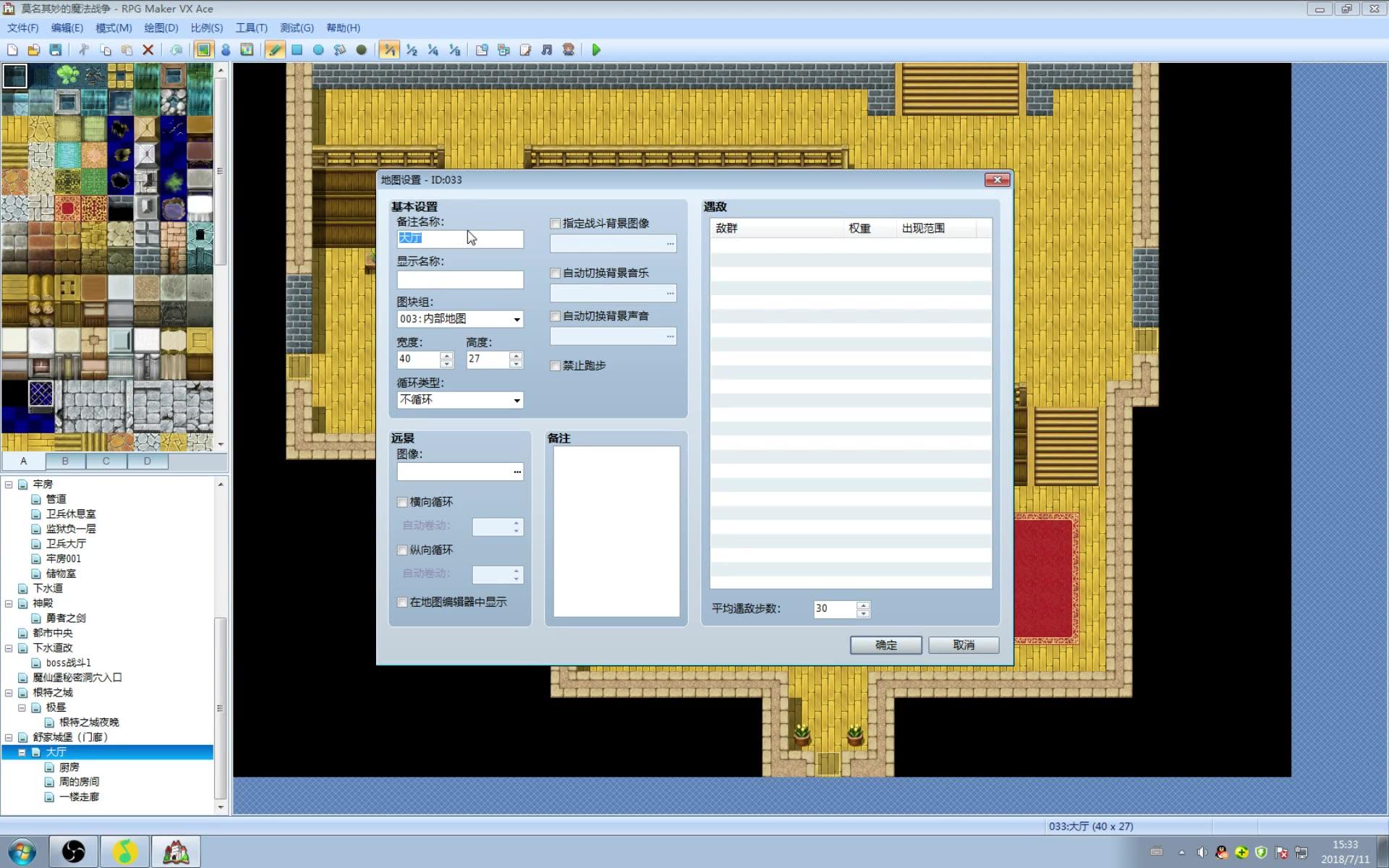This screenshot has height=868, width=1389.
Task: Switch to Region mode icon
Action: pos(247,50)
